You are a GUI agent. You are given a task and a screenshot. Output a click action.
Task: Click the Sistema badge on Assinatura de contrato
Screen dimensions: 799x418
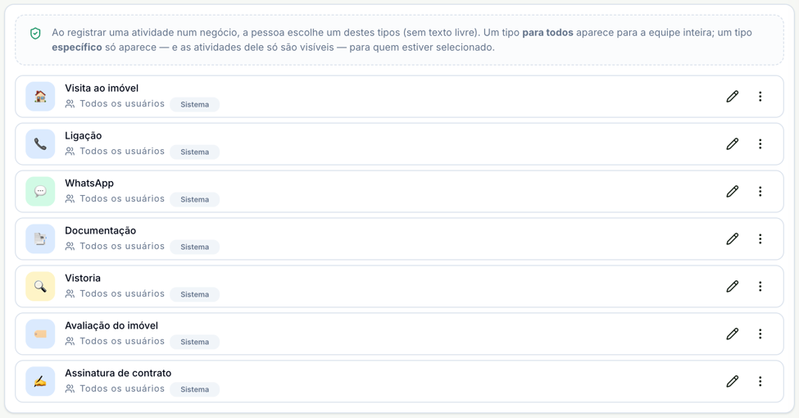(x=195, y=389)
